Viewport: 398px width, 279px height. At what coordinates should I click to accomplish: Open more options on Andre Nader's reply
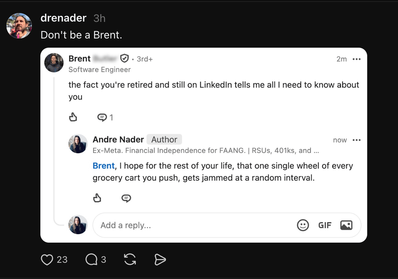357,140
